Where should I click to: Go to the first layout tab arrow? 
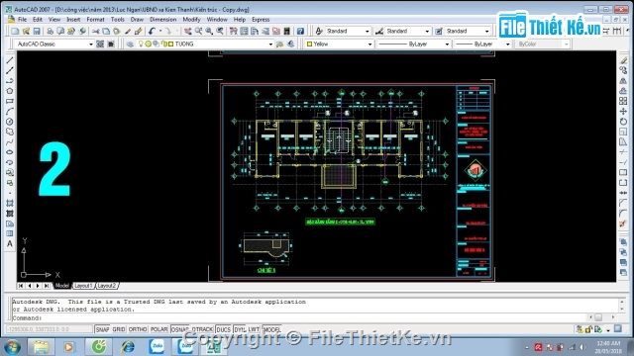21,286
